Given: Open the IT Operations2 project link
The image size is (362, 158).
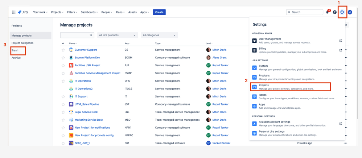Looking at the screenshot, I should pos(83,88).
